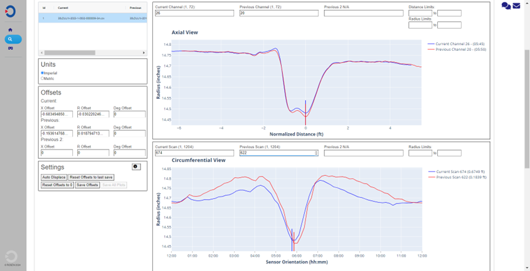Click Reset Offsets to last save
This screenshot has width=530, height=271.
point(91,177)
